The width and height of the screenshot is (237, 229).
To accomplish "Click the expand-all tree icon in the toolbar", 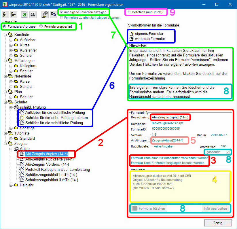I will (x=5, y=15).
